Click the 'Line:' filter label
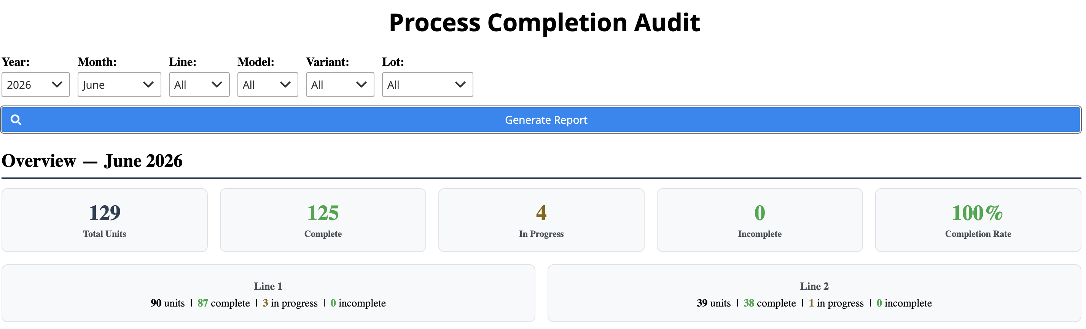 (183, 62)
